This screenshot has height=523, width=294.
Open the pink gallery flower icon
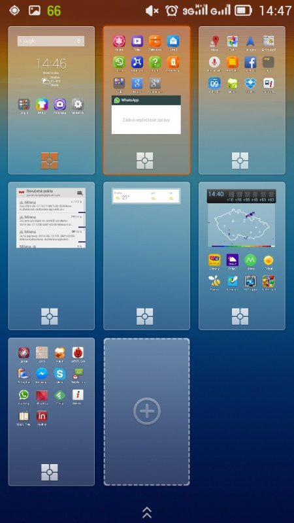119,41
